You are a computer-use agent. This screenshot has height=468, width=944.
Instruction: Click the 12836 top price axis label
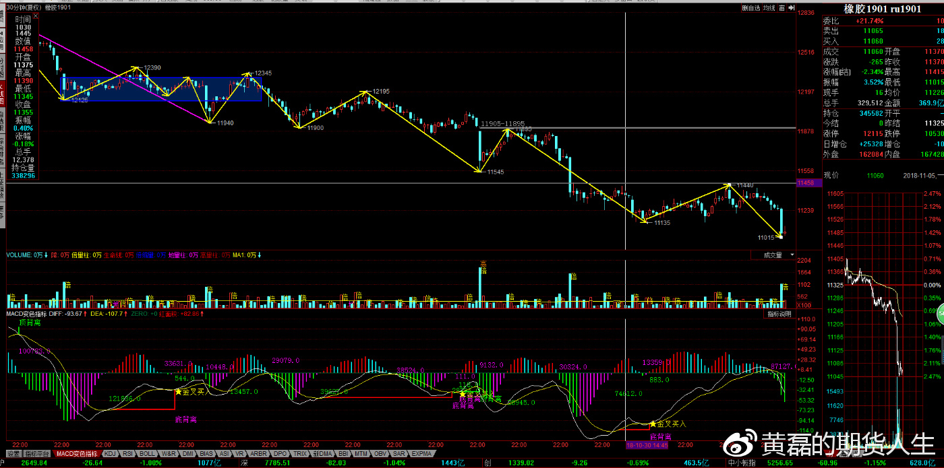tap(806, 12)
